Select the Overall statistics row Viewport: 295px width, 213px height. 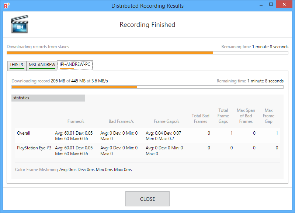tap(147, 136)
